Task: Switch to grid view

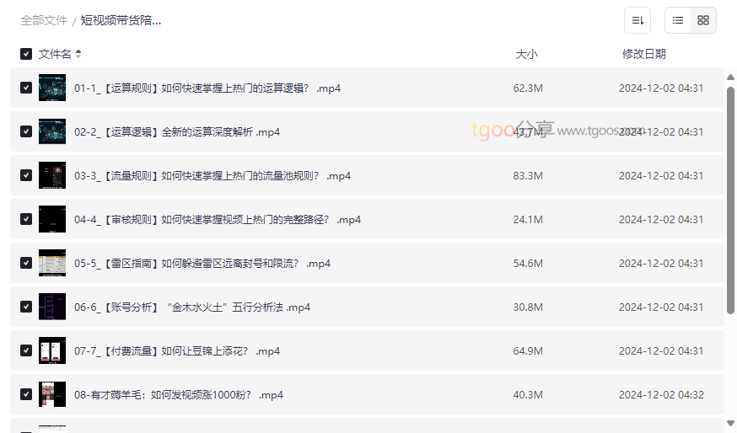Action: tap(703, 20)
